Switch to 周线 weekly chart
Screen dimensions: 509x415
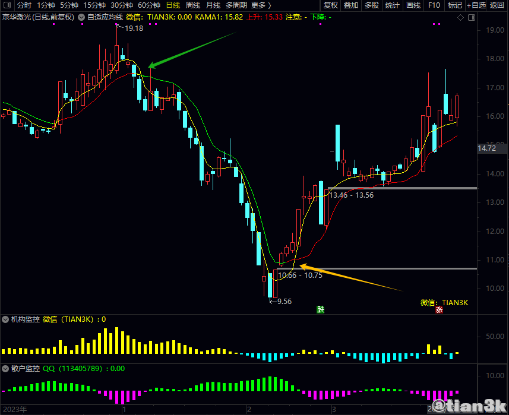[193, 5]
